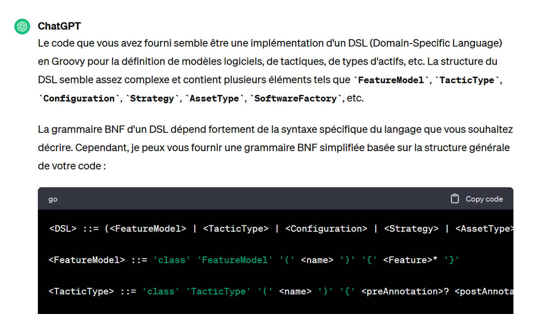Click the green 'TacticType' string literal
540x314 pixels.
[x=219, y=292]
